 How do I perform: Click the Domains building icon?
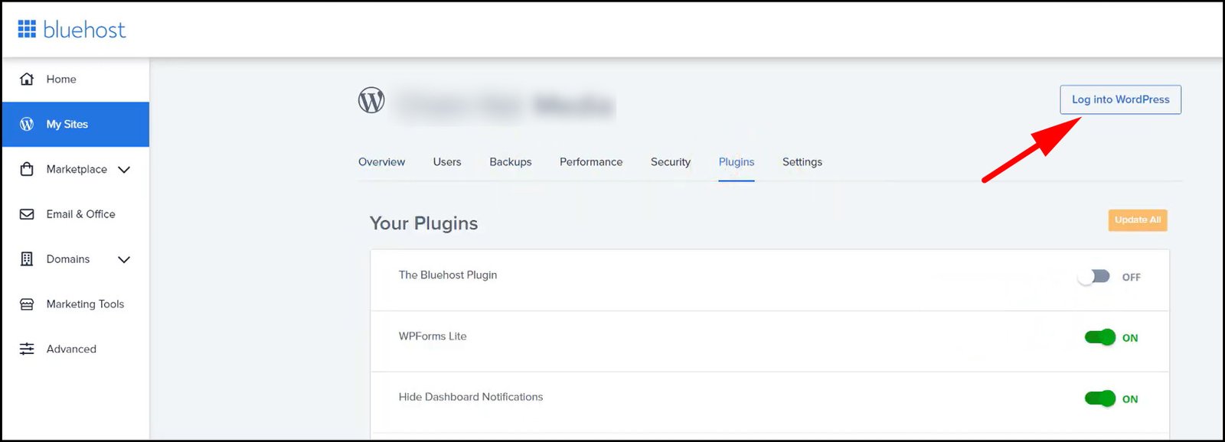pos(27,259)
